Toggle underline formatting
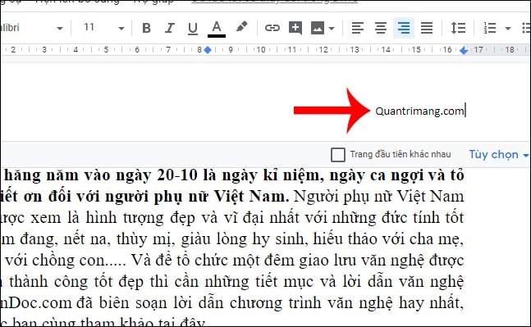This screenshot has height=327, width=531. pyautogui.click(x=193, y=28)
